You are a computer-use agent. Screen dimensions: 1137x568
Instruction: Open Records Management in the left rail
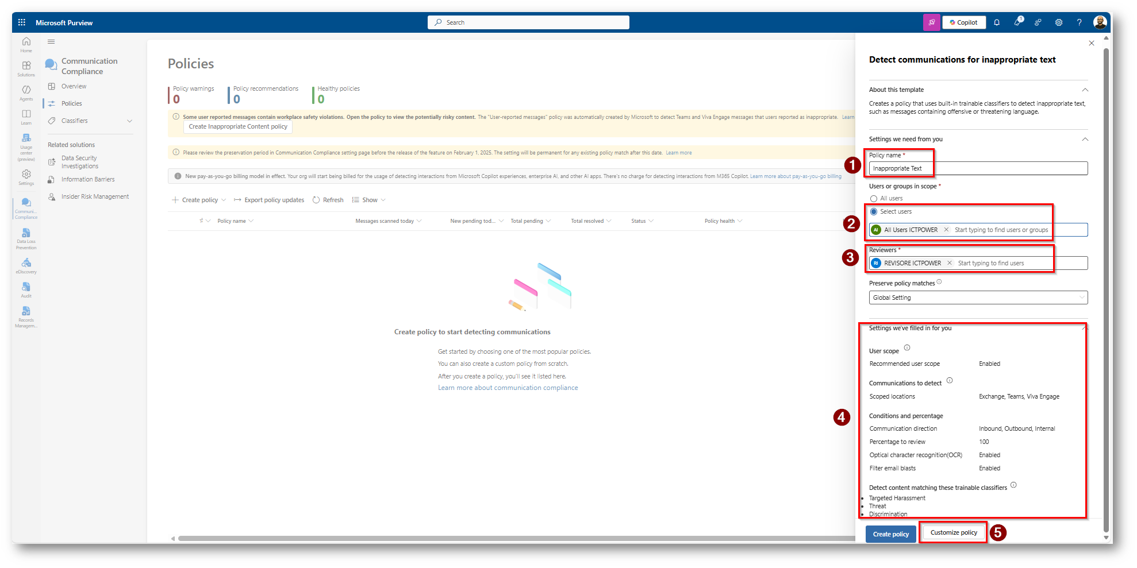(x=26, y=317)
